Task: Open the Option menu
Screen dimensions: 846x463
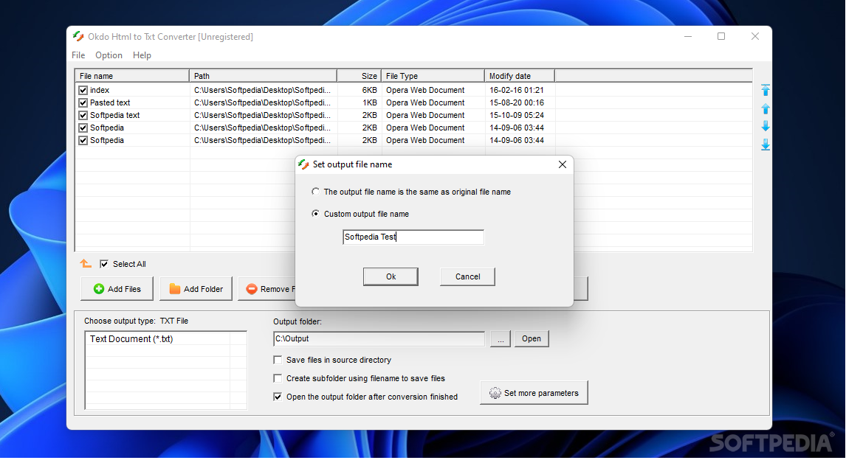Action: tap(109, 55)
